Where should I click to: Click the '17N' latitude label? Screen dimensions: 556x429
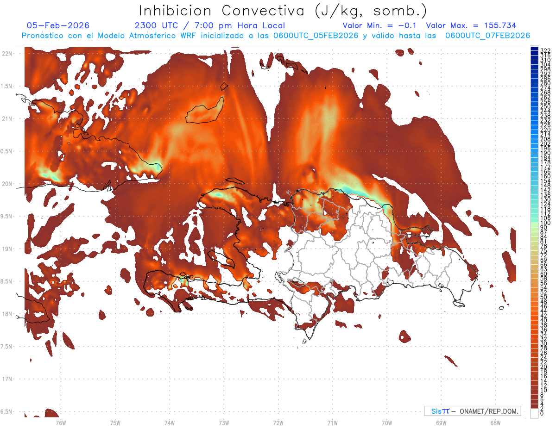tap(6, 379)
